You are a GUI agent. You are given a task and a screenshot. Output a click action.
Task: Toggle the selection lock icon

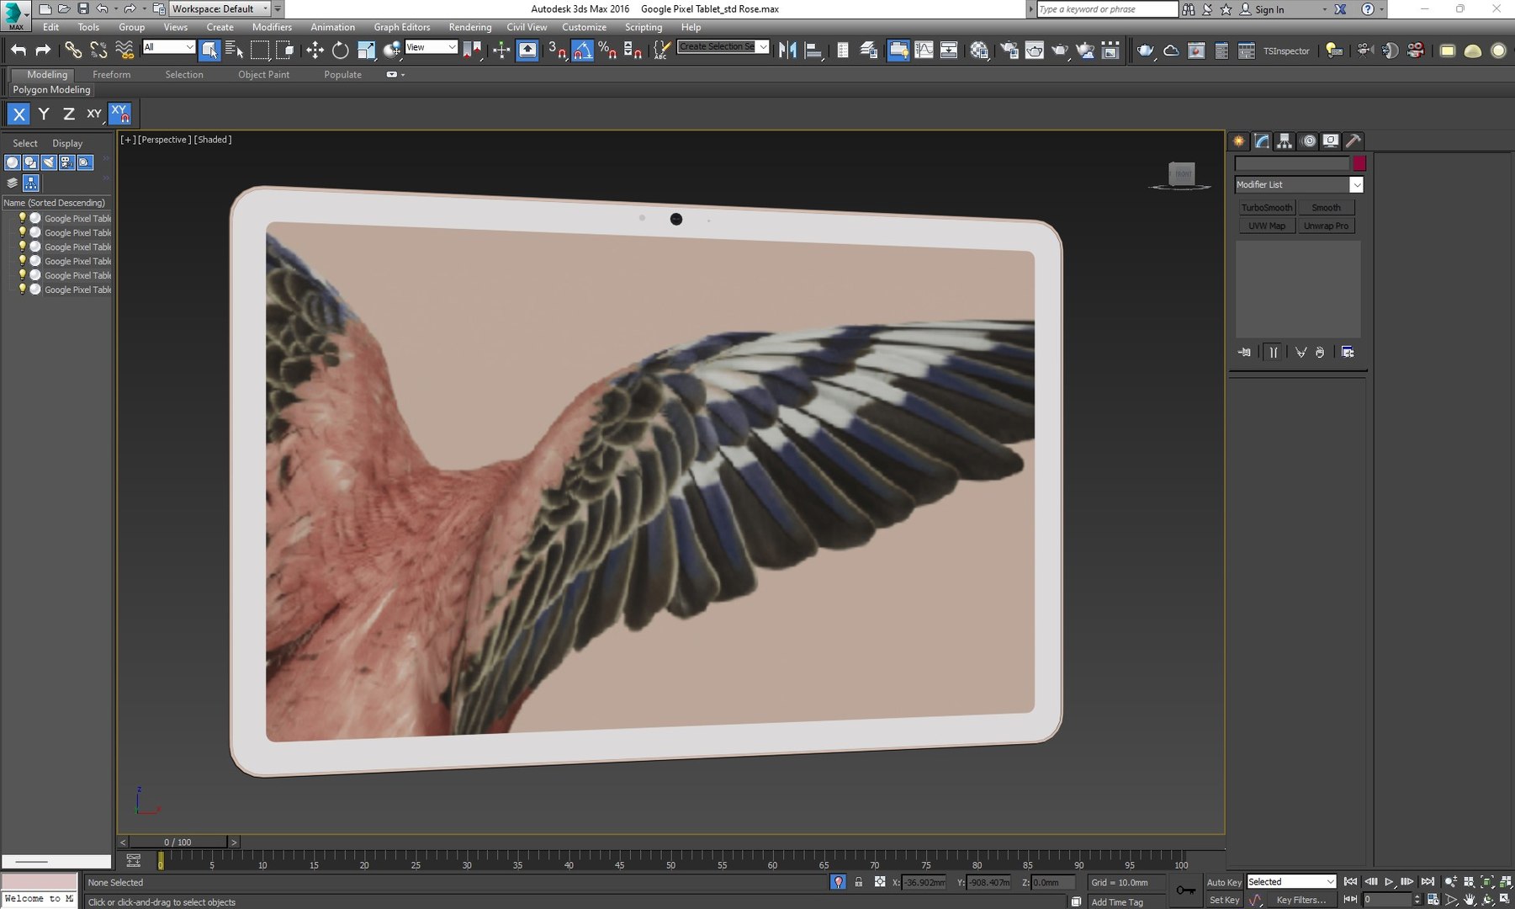tap(858, 882)
